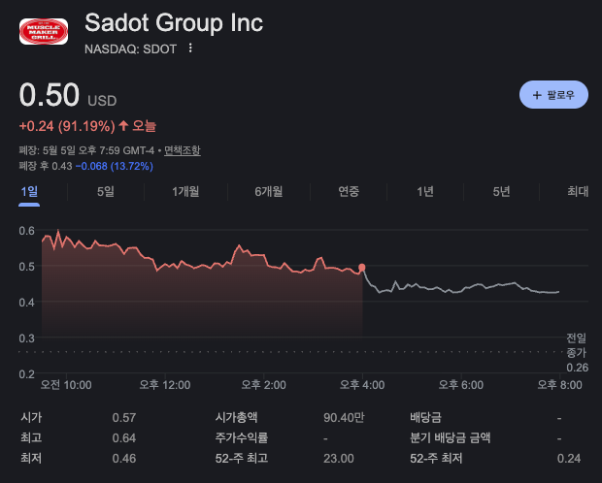Image resolution: width=602 pixels, height=483 pixels.
Task: Select the 1일 chart range tab
Action: (x=29, y=191)
